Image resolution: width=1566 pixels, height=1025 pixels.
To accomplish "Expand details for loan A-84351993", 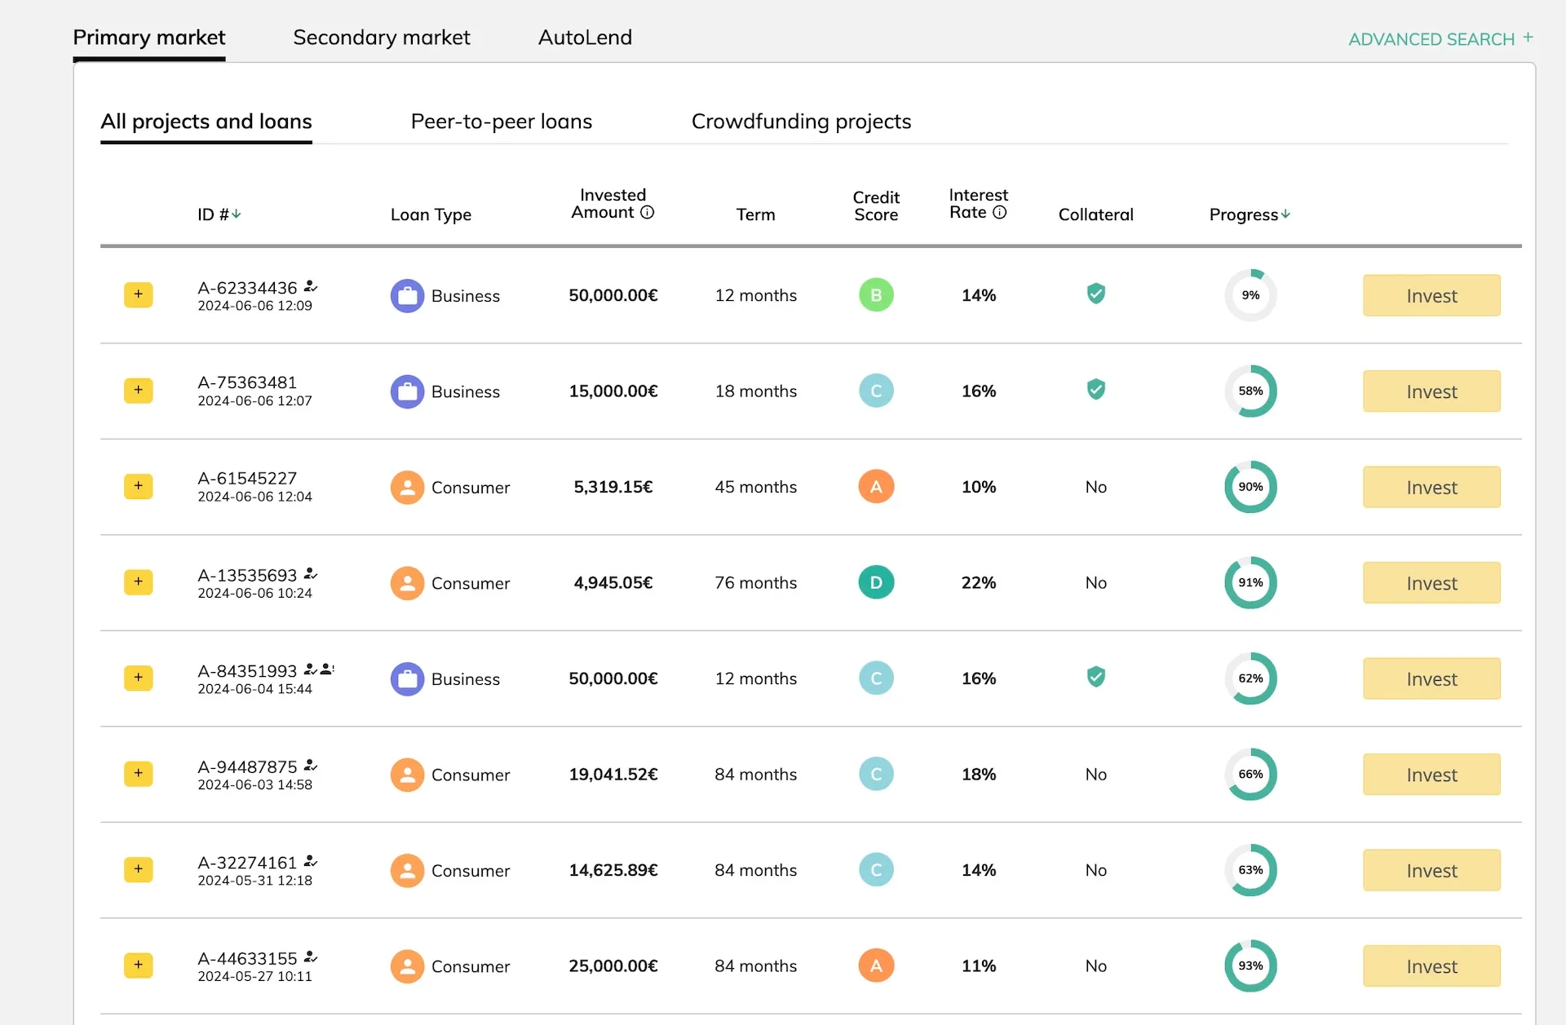I will [x=138, y=678].
